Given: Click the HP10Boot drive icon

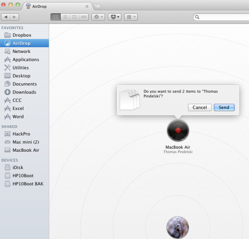Looking at the screenshot, I should pos(7,176).
